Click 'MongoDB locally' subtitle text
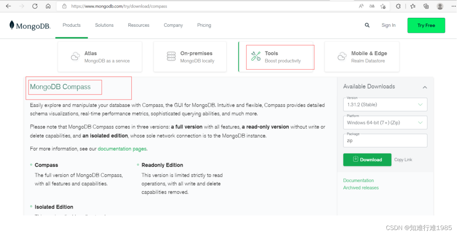The image size is (457, 234). 197,61
